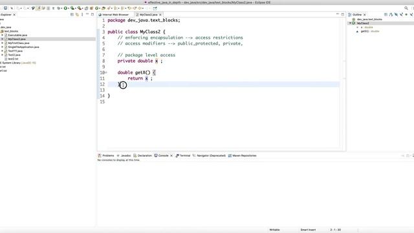
Task: Close the Console tab
Action: 171,155
